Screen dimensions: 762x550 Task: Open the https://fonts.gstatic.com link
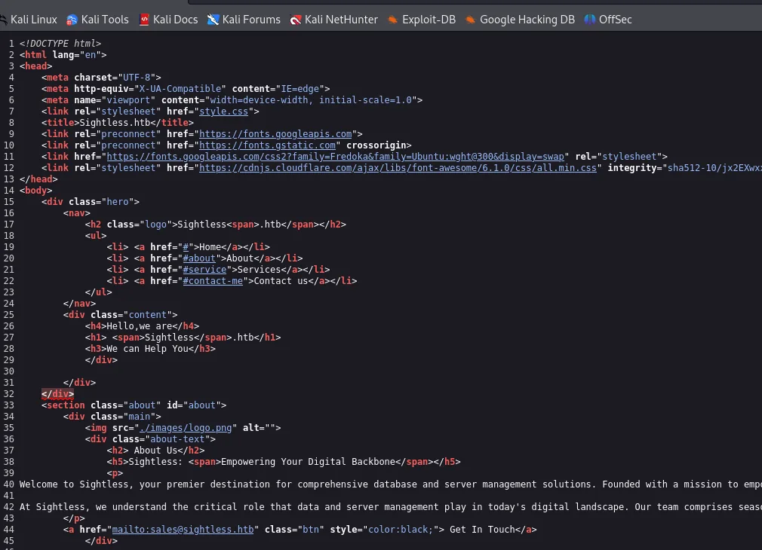pyautogui.click(x=267, y=145)
